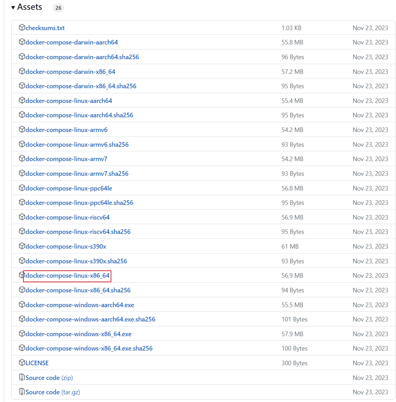Click package icon beside LICENSE
Image resolution: width=396 pixels, height=402 pixels.
click(x=22, y=362)
